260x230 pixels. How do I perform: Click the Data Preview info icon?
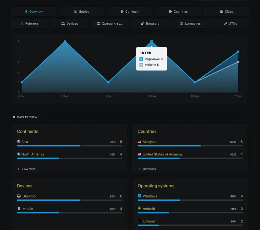[x=14, y=117]
